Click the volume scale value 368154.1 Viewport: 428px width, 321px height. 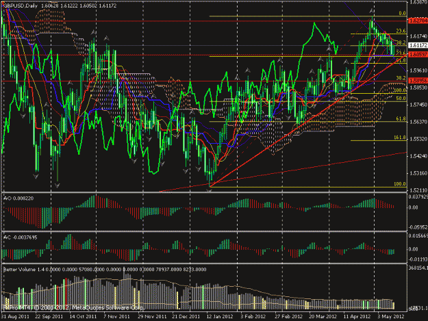(418, 268)
